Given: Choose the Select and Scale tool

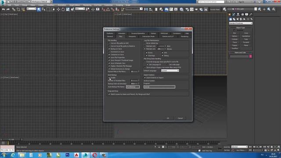Looking at the screenshot, I should pyautogui.click(x=68, y=9).
